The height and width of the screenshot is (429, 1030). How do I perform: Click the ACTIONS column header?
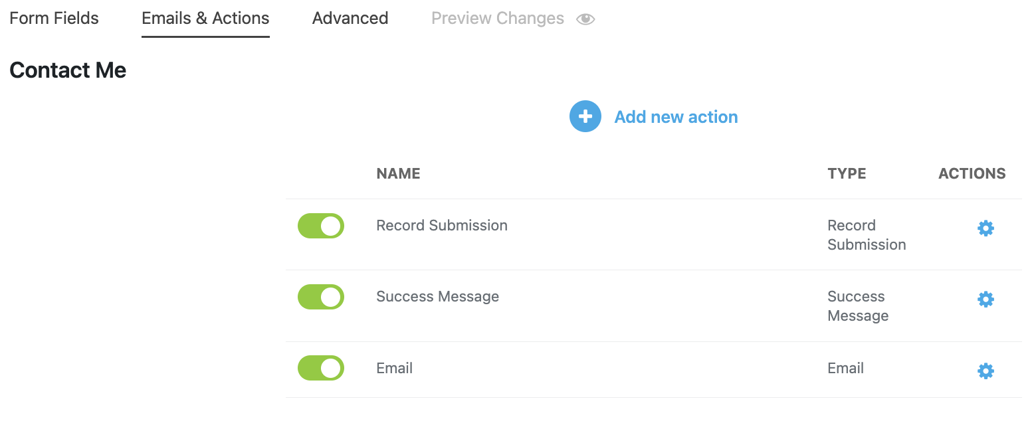pyautogui.click(x=972, y=174)
